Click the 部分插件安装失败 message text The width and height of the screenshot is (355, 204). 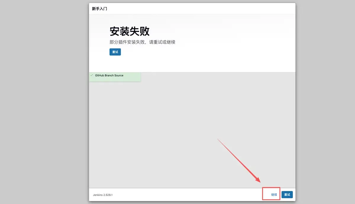coord(142,42)
